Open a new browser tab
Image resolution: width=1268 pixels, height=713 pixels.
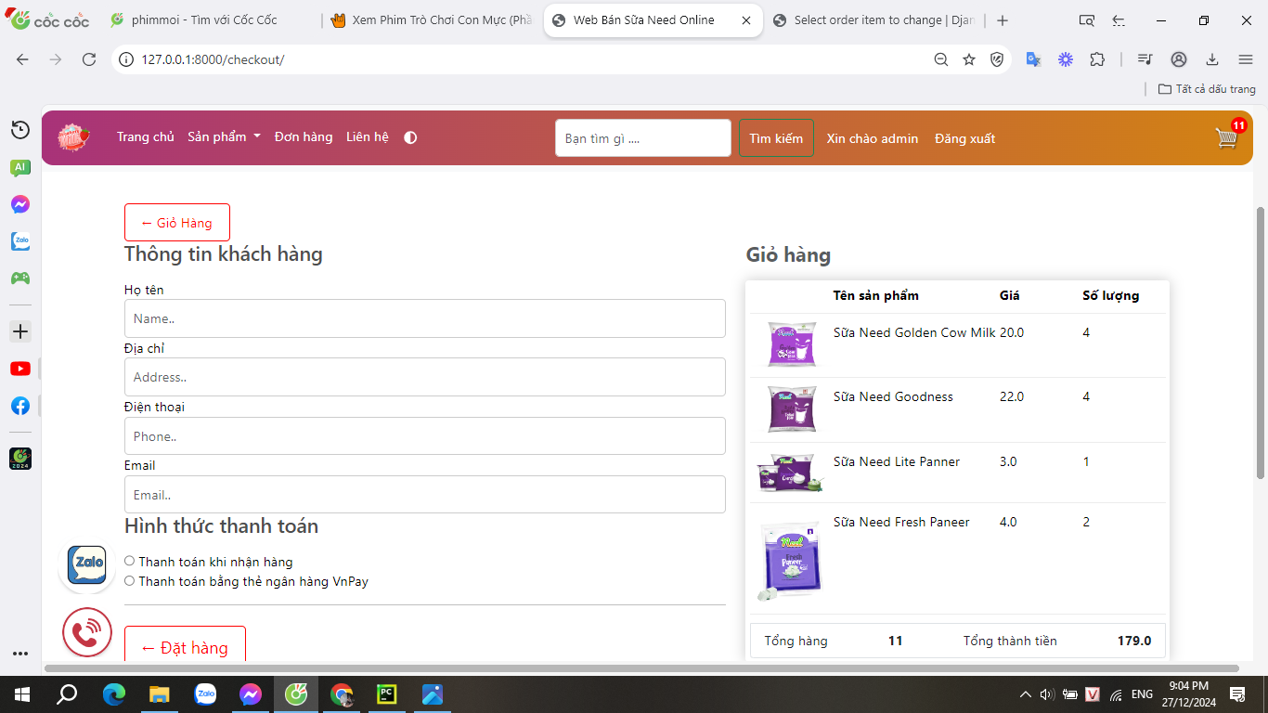1003,20
